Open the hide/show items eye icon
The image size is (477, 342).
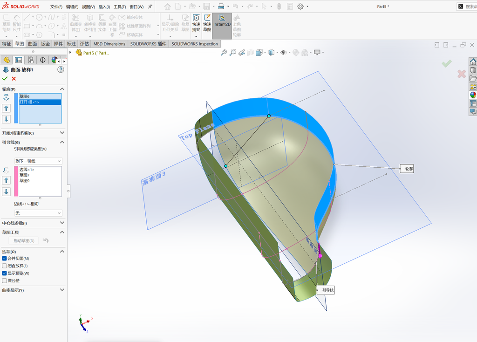pos(284,53)
